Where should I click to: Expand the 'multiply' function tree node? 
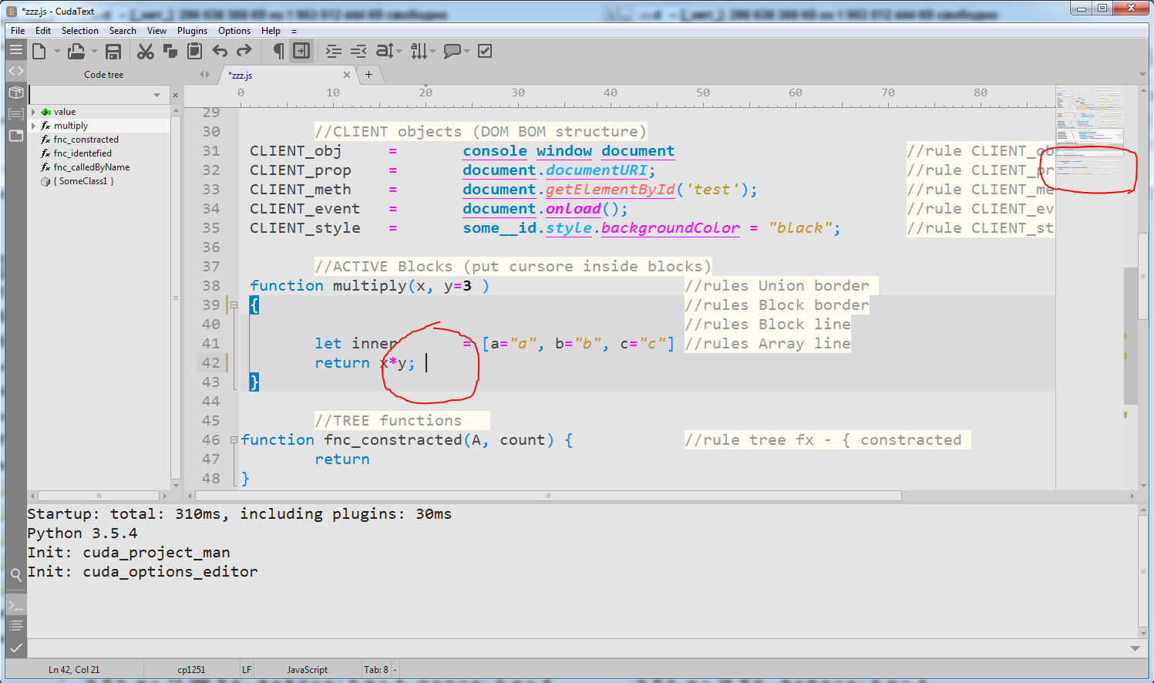pyautogui.click(x=33, y=126)
